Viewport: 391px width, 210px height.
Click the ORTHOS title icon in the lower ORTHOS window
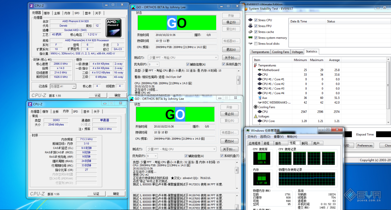[131, 99]
